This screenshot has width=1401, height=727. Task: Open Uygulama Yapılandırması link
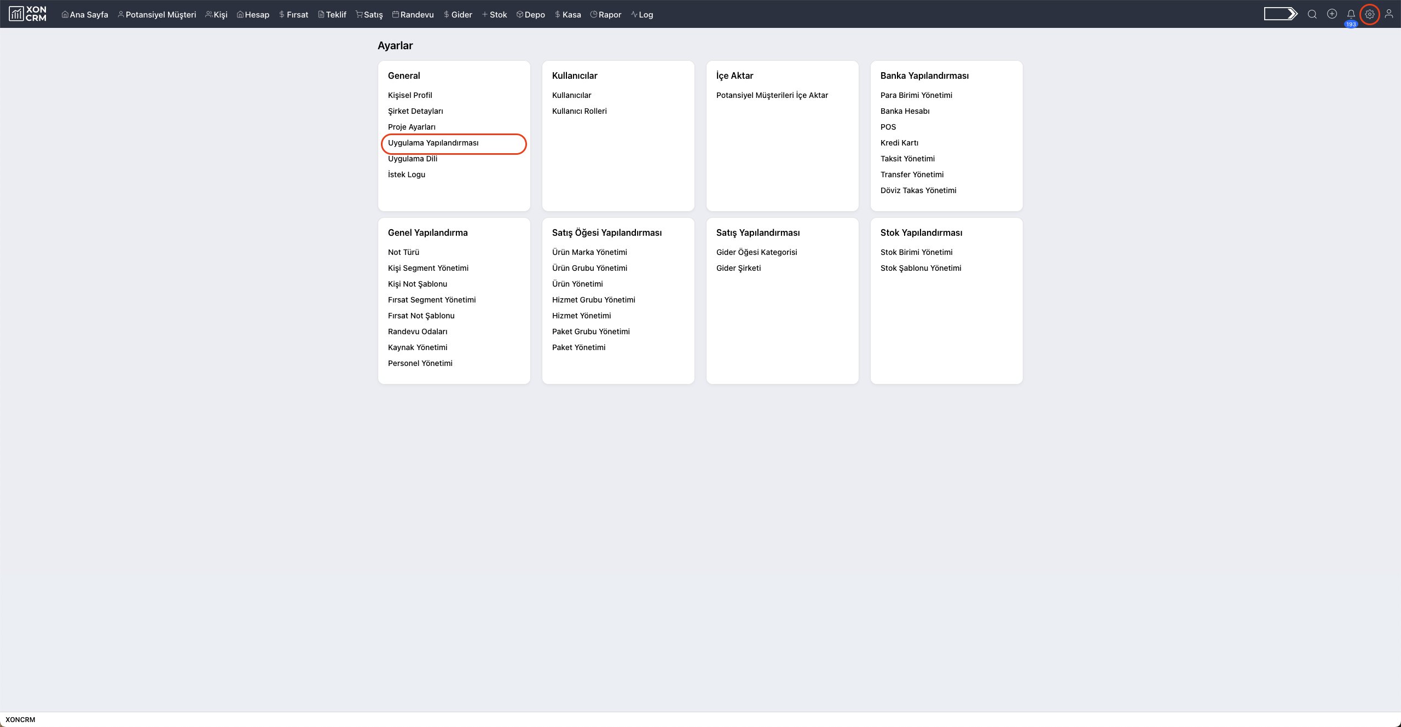click(433, 143)
